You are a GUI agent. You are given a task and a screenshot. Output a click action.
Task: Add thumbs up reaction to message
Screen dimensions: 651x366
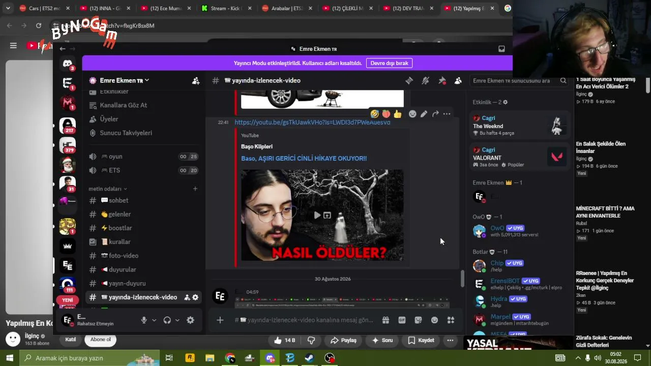tap(398, 114)
